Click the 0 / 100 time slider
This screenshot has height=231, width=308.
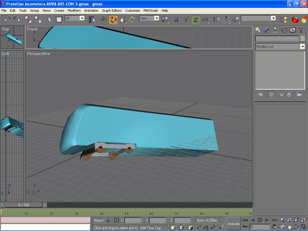[x=24, y=205]
